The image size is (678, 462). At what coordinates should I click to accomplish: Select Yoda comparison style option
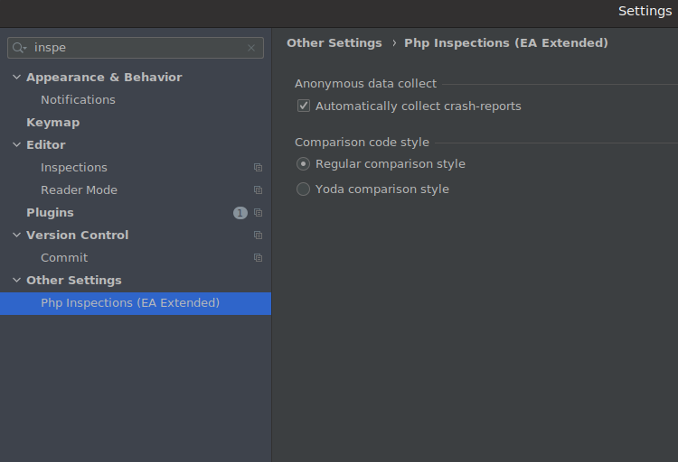tap(304, 189)
